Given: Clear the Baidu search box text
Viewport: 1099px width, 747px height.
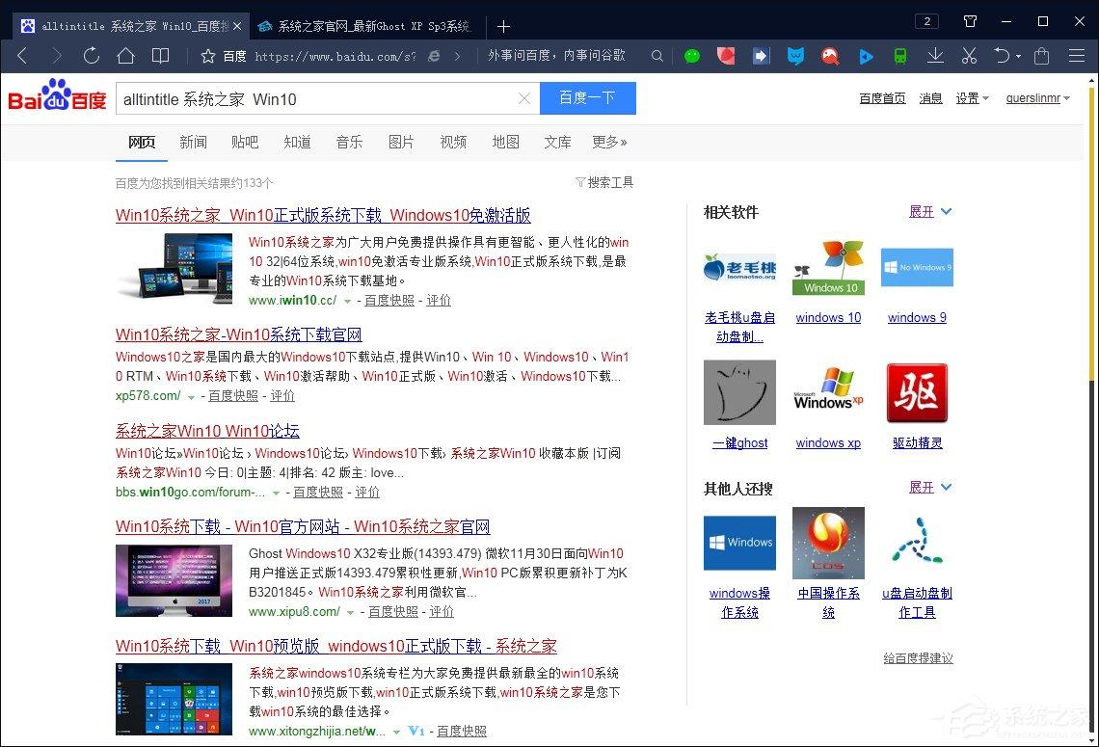Looking at the screenshot, I should coord(523,98).
